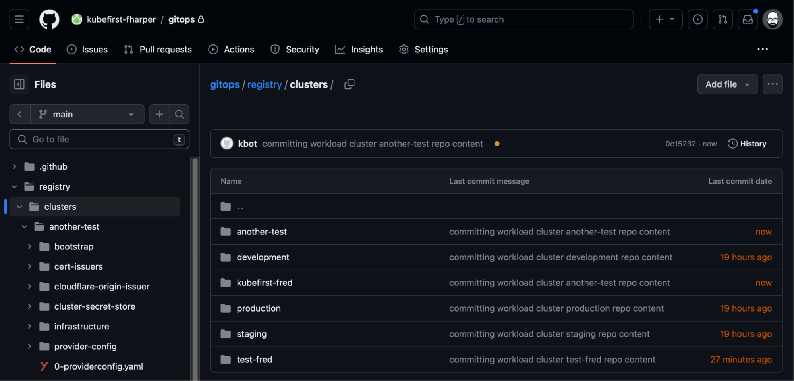This screenshot has height=381, width=794.
Task: Open test-fred row's commit message
Action: click(552, 359)
